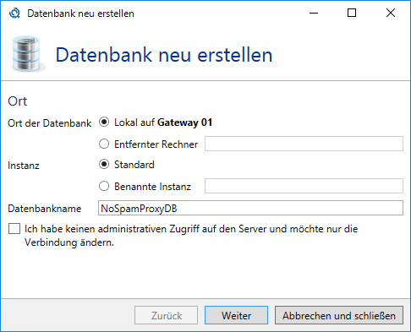The width and height of the screenshot is (411, 332).
Task: Maximize the dialog window
Action: tap(352, 13)
